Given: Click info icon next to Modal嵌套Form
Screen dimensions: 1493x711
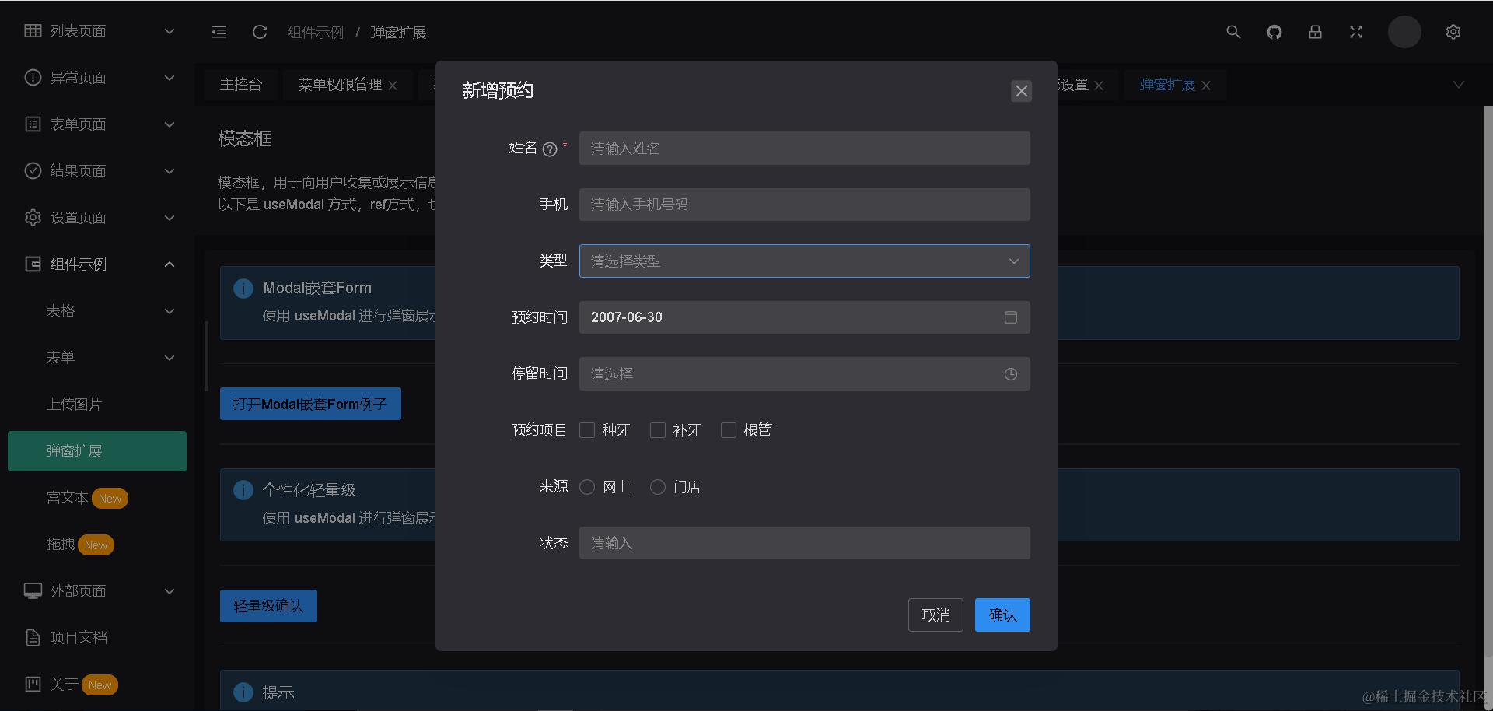Looking at the screenshot, I should (243, 289).
